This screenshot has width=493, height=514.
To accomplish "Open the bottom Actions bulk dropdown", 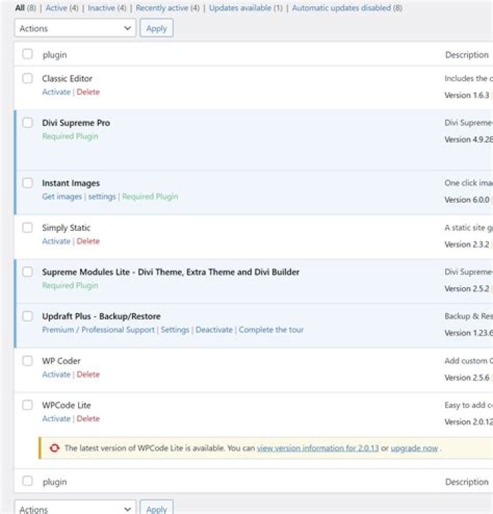I will pos(75,507).
